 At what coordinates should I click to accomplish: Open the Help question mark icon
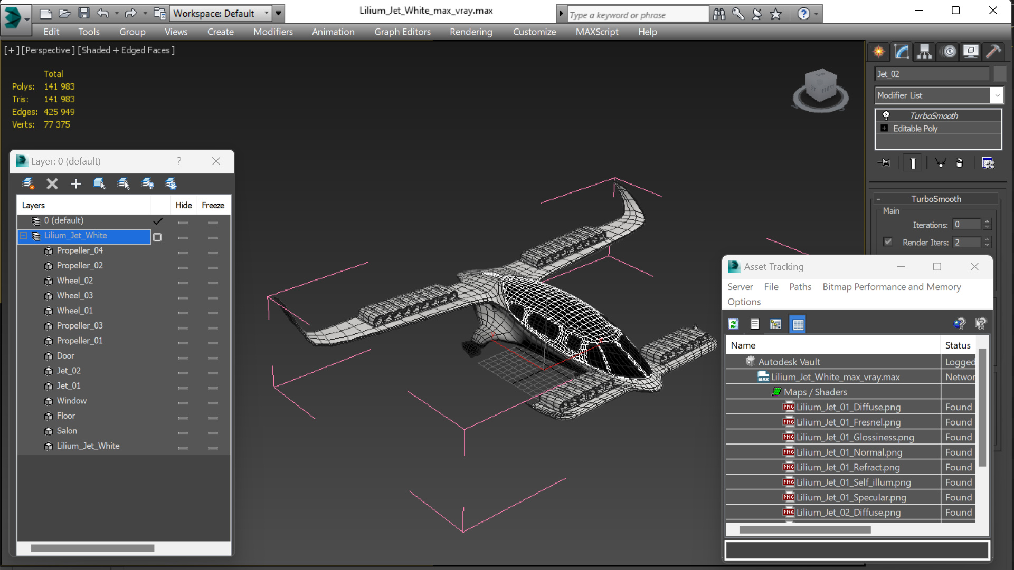point(803,14)
